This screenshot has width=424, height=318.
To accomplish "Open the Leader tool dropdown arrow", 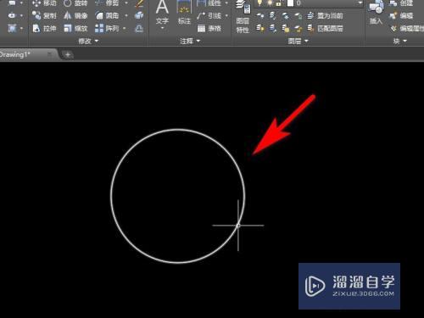I will 226,15.
